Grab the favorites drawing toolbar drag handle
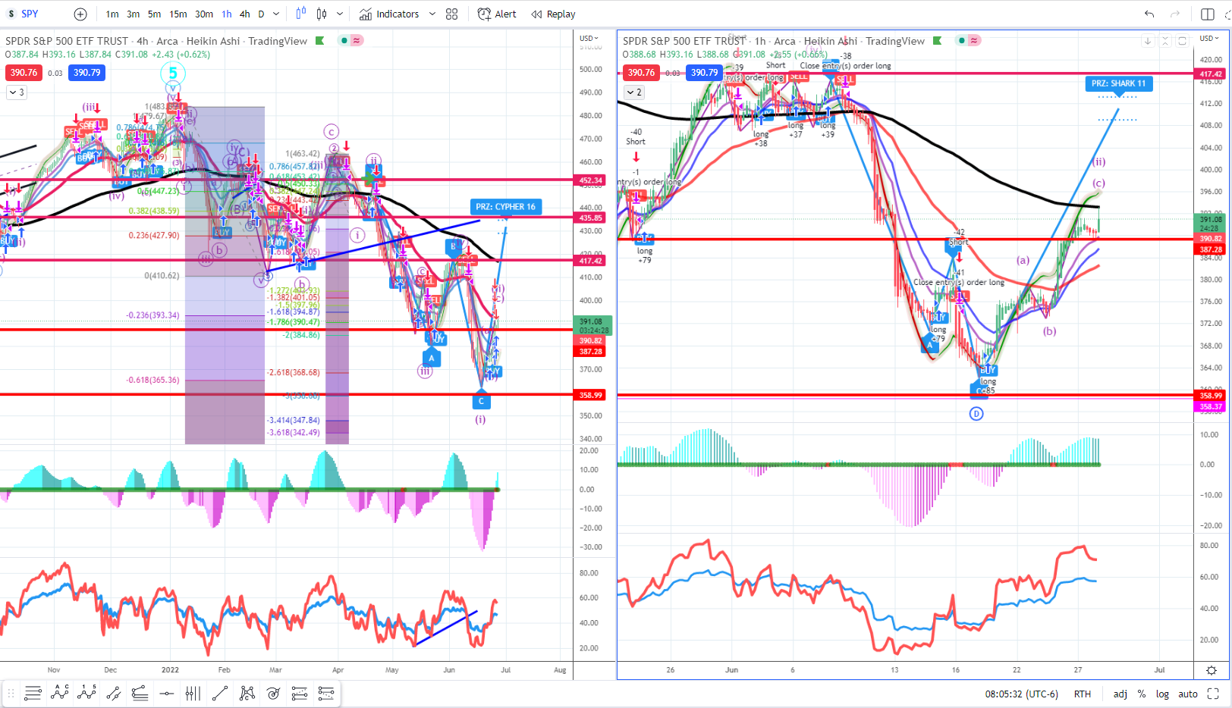This screenshot has height=708, width=1232. [11, 693]
